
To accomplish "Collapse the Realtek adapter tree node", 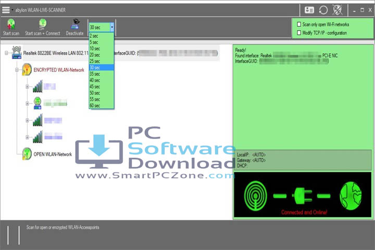I will click(x=6, y=53).
